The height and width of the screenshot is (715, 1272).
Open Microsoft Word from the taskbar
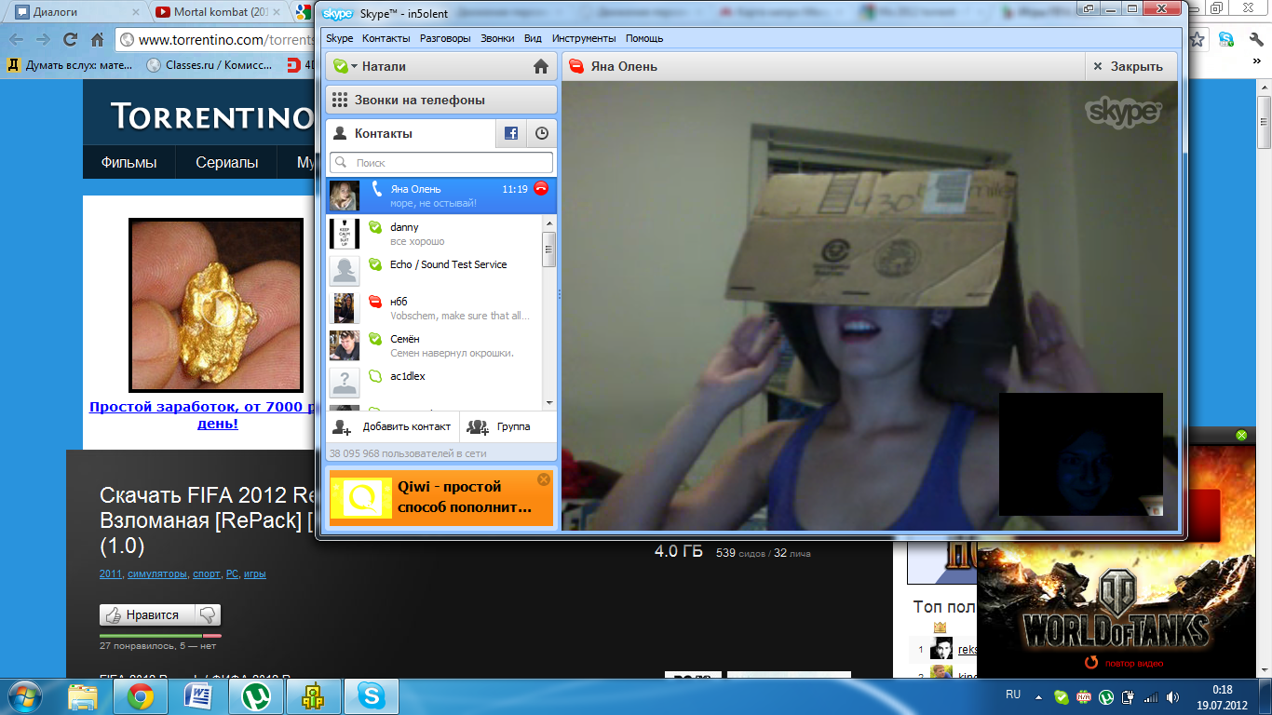(198, 696)
